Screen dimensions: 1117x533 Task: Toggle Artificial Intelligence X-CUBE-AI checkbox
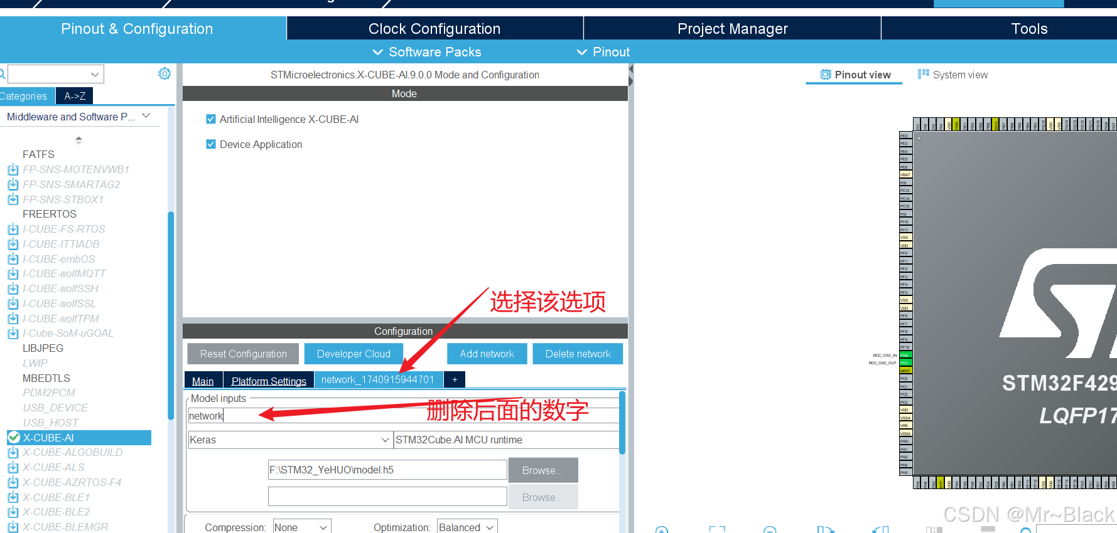pyautogui.click(x=211, y=119)
